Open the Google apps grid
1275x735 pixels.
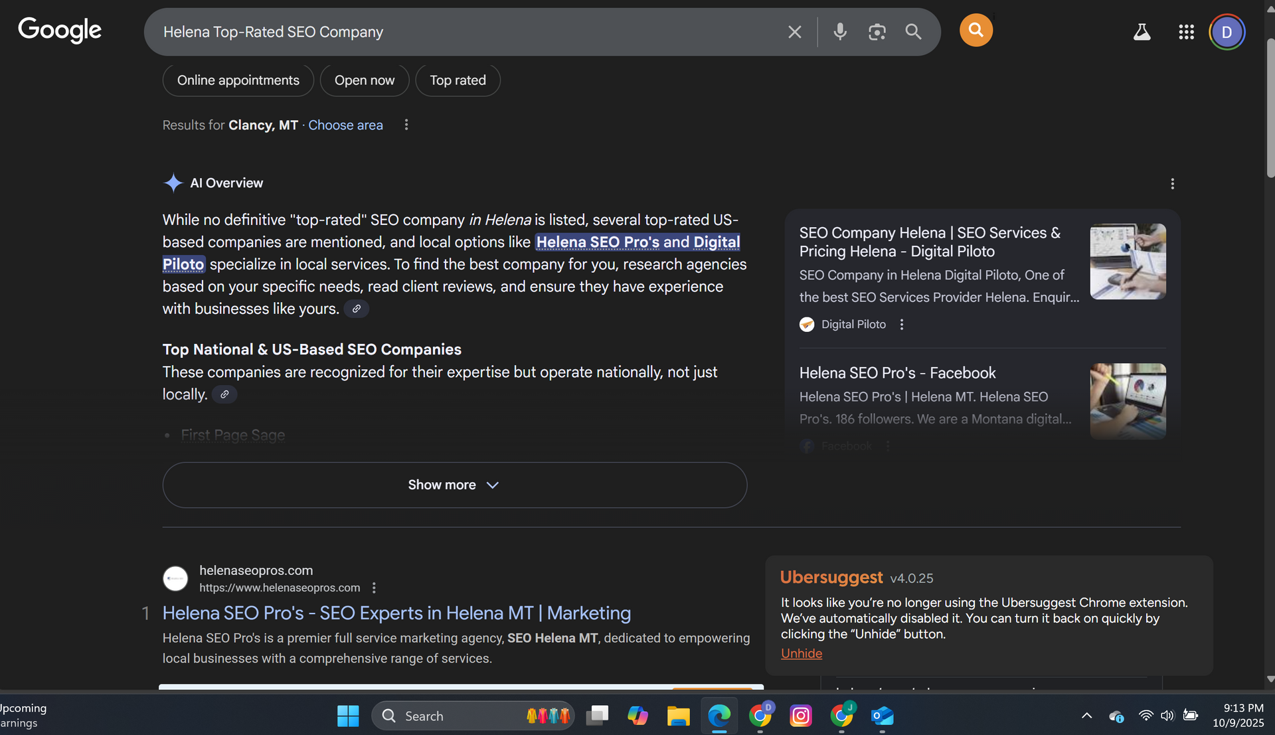1186,32
